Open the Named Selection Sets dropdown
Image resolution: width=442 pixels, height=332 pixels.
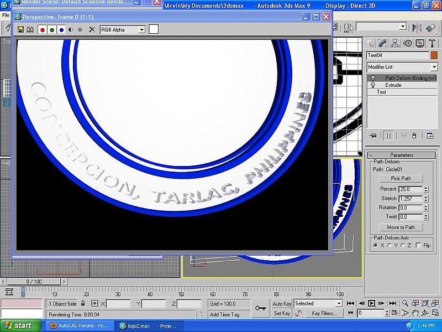pyautogui.click(x=381, y=27)
